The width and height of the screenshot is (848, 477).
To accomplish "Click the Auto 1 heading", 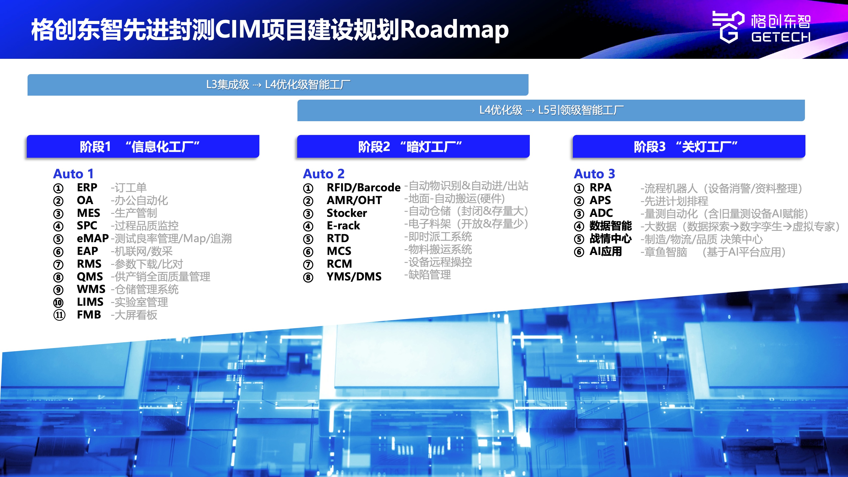I will (73, 174).
